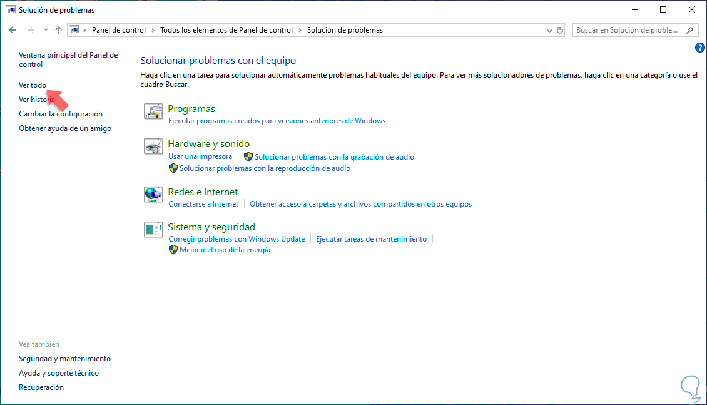Screen dimensions: 707x405
Task: Click the Programas category icon
Action: (153, 111)
